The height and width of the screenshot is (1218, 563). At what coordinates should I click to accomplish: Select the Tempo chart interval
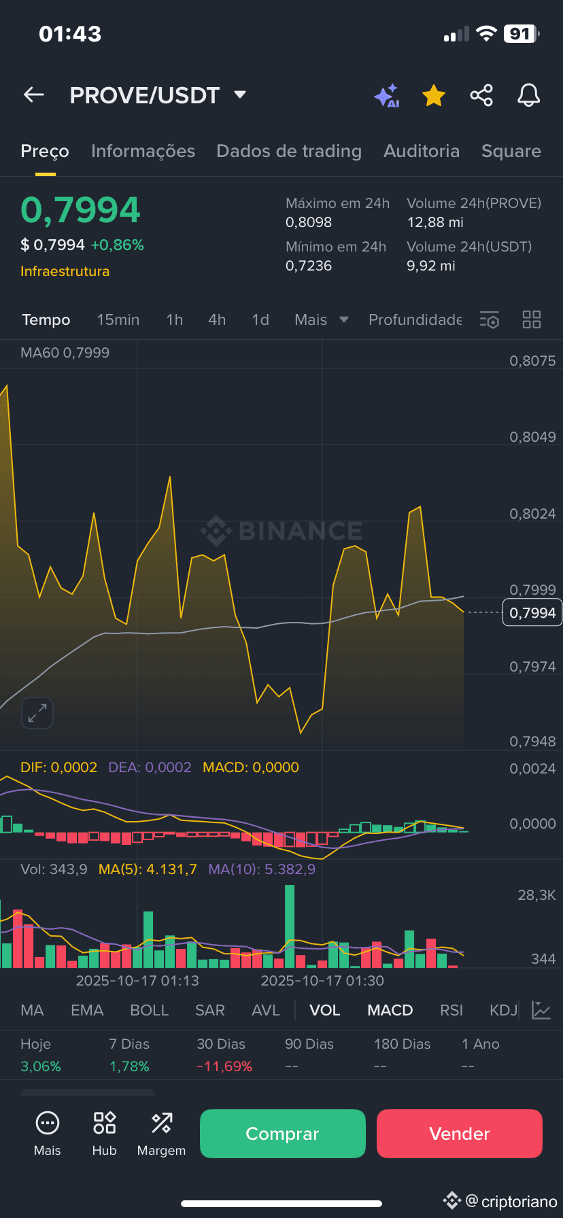[46, 319]
